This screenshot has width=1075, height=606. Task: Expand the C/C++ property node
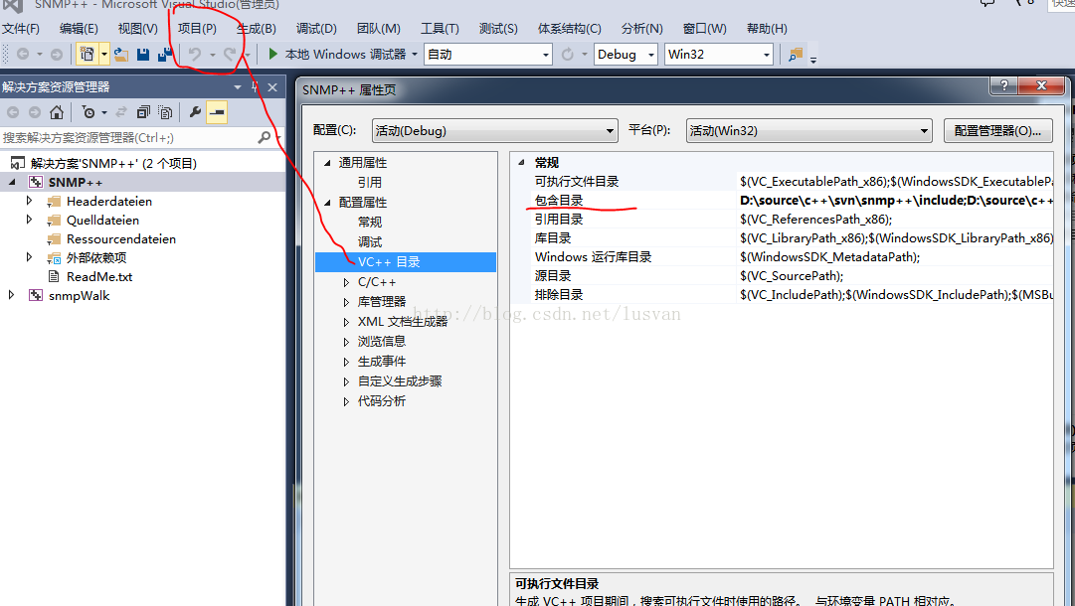coord(346,282)
